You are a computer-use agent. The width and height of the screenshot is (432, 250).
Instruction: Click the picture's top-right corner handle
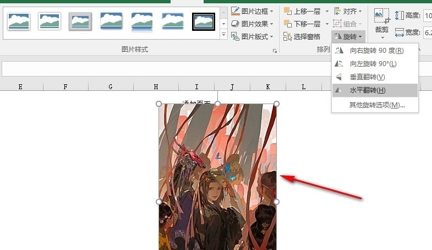[276, 104]
